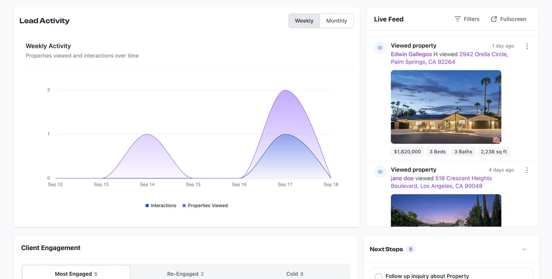Viewport: 552px width, 279px height.
Task: Toggle Properties Viewed legend marker
Action: [184, 205]
